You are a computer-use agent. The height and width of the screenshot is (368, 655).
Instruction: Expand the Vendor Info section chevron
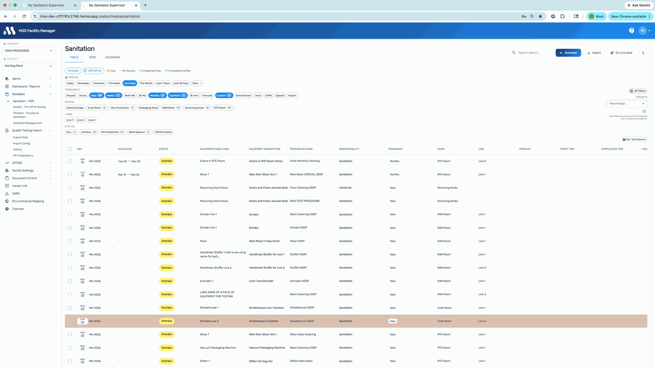(x=50, y=186)
